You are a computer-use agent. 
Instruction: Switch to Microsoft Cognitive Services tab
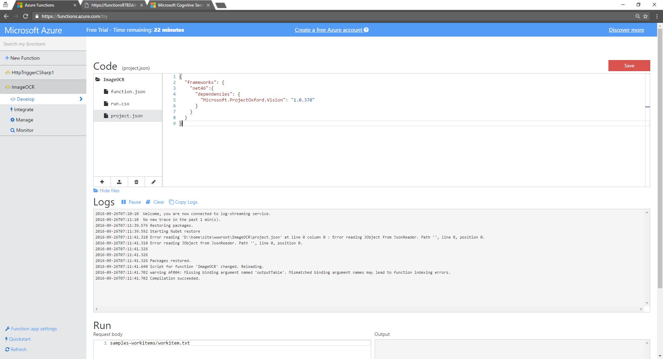(x=180, y=5)
